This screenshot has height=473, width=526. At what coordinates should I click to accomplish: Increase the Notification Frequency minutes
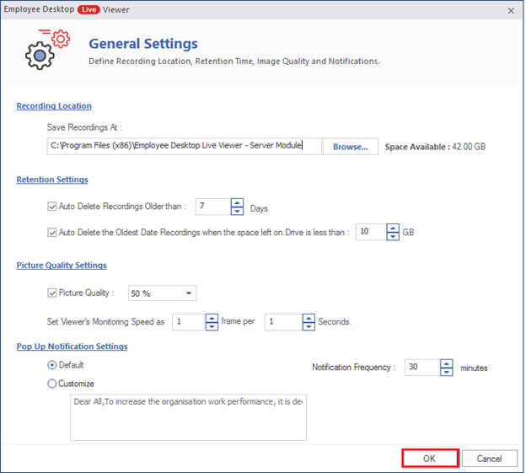pos(447,363)
